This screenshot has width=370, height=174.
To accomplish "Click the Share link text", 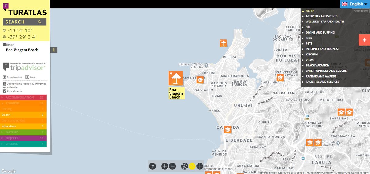I will 32,77.
